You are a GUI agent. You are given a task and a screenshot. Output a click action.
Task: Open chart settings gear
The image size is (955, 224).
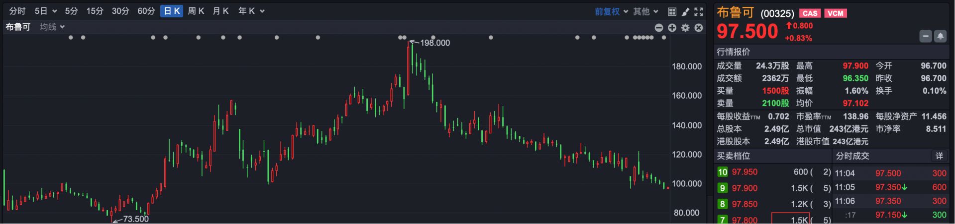pyautogui.click(x=685, y=28)
